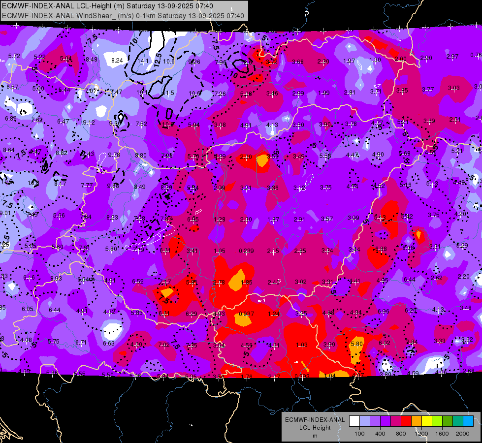Click the wind shear value '11.5'
Viewport: 482px width, 443px height.
coord(168,93)
